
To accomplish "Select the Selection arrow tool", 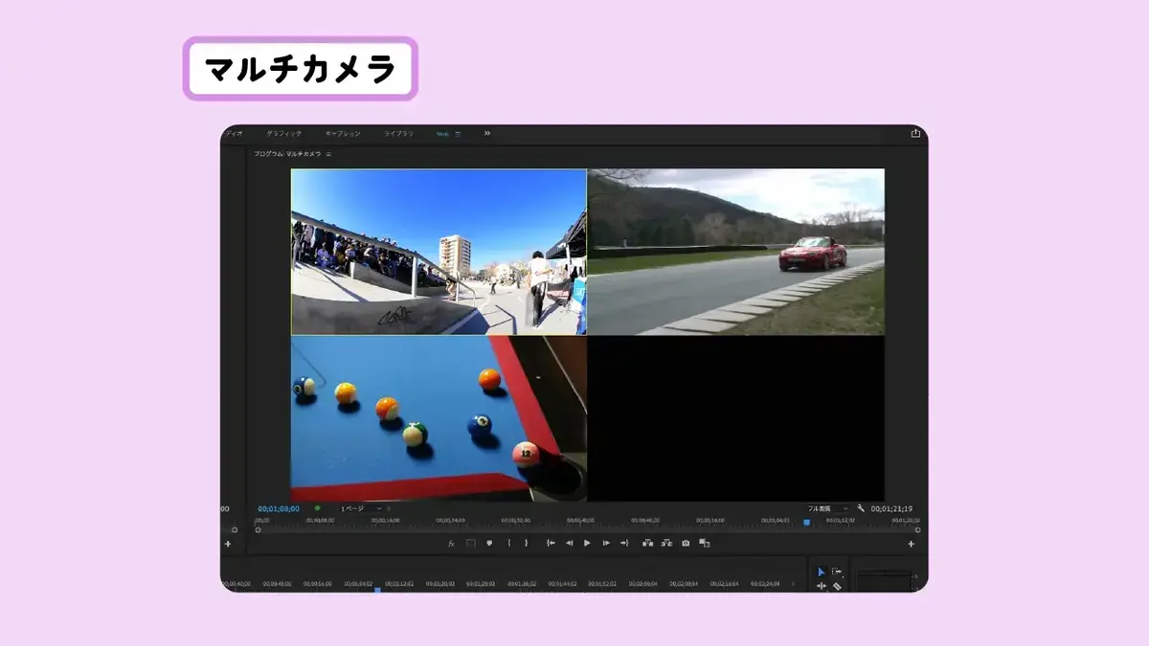I will pos(821,571).
